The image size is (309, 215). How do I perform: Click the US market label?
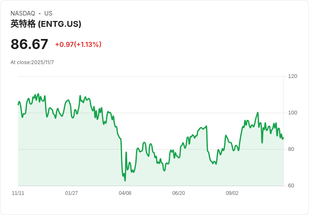point(48,13)
